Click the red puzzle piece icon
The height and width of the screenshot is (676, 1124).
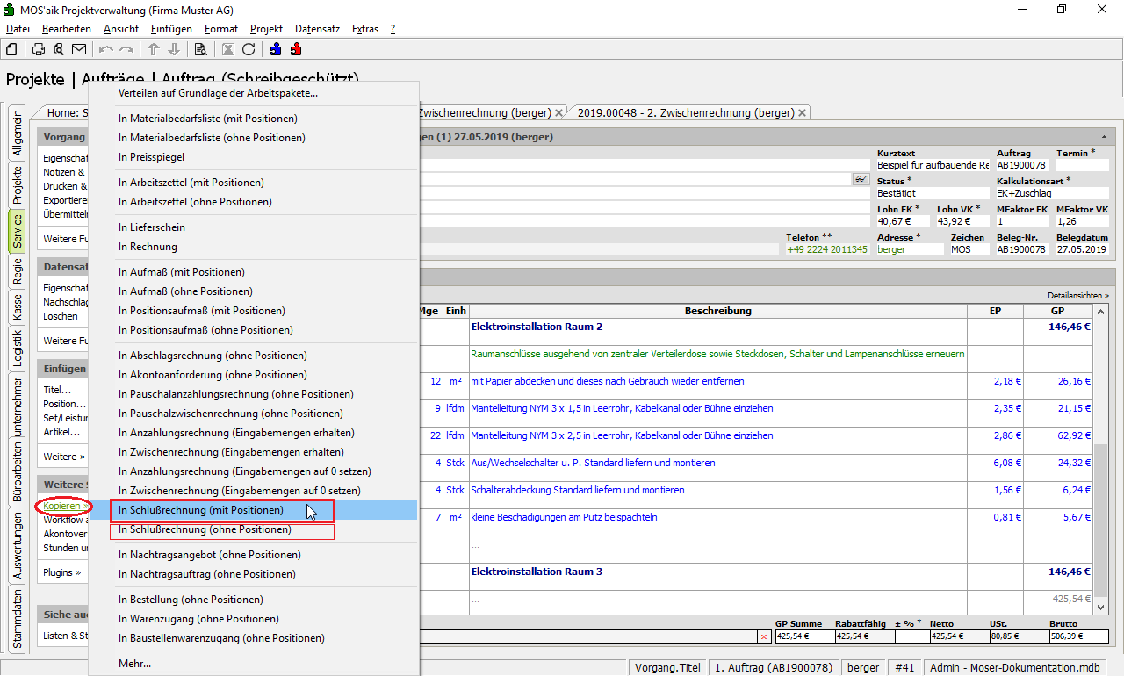[x=296, y=49]
